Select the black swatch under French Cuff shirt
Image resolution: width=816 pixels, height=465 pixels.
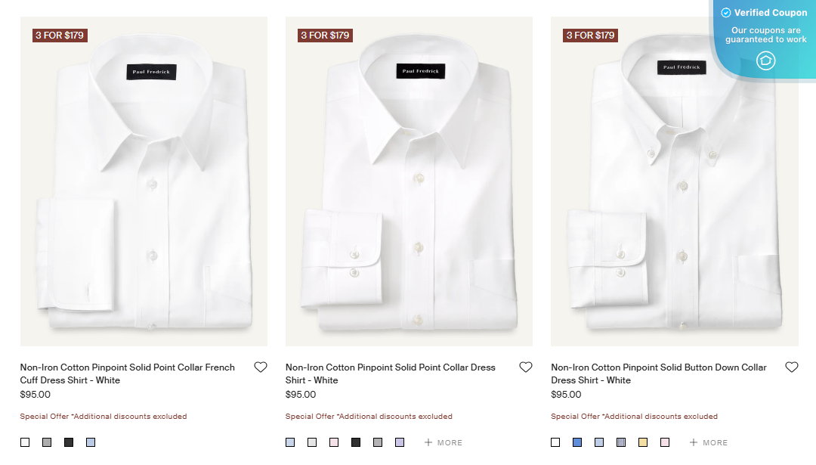[68, 442]
